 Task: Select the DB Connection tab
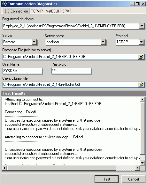[16, 11]
